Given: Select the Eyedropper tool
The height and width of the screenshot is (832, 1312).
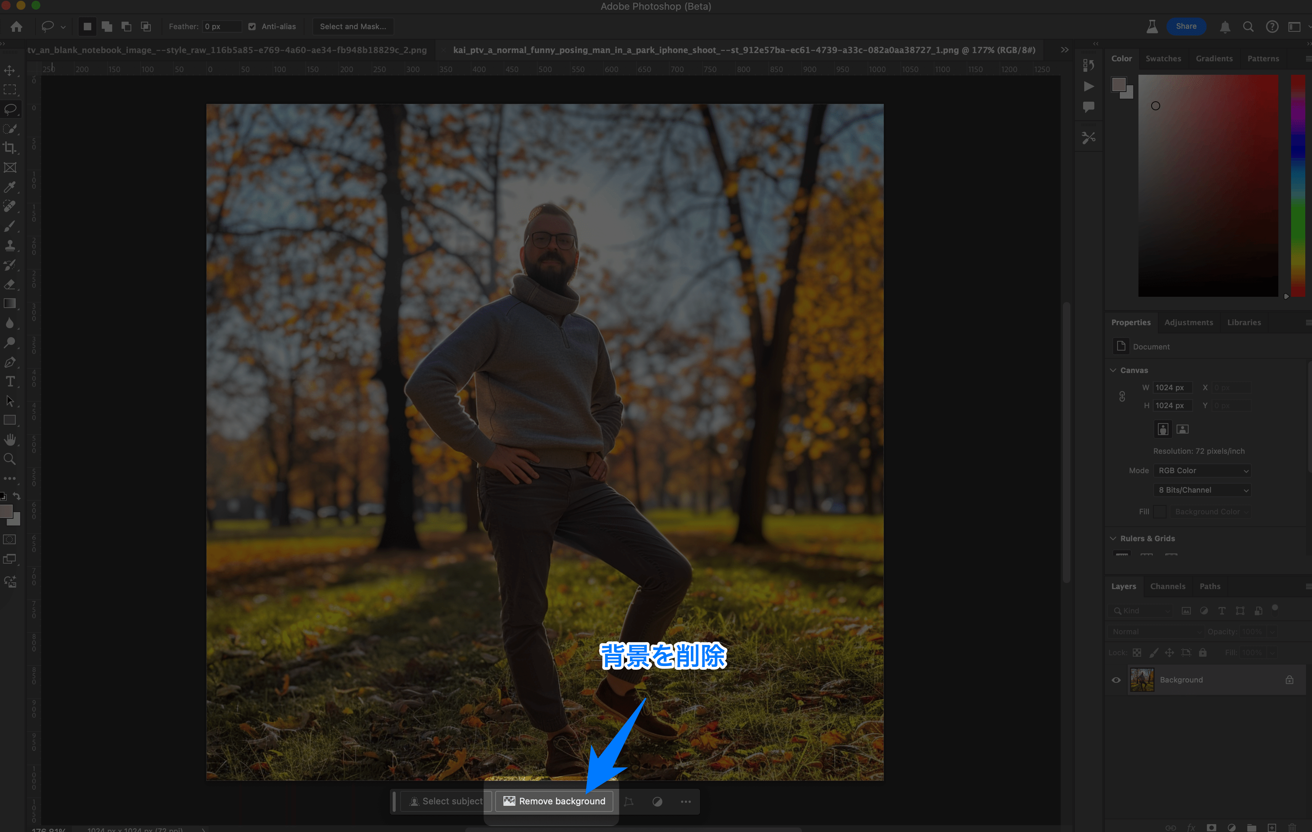Looking at the screenshot, I should (x=10, y=187).
